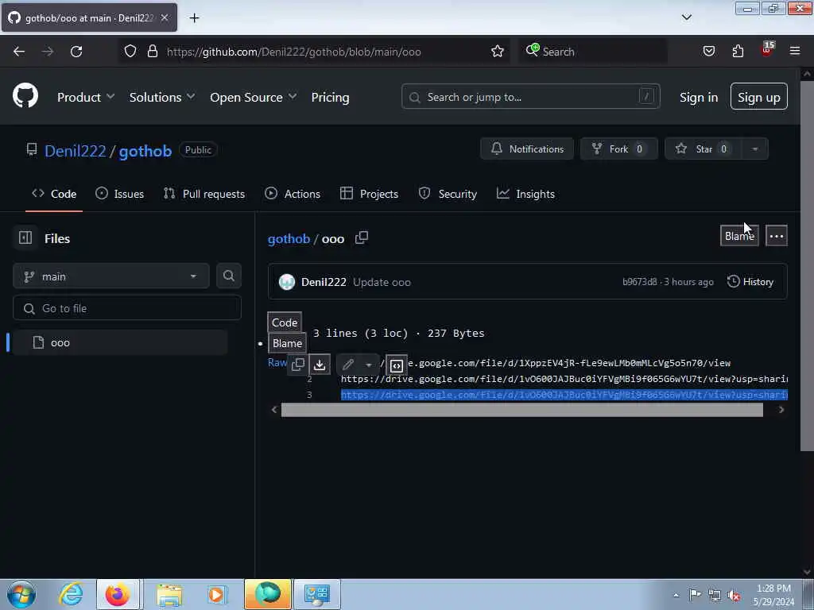Screen dimensions: 814x610
Task: Open Windows Explorer folder taskbar icon
Action: (169, 594)
